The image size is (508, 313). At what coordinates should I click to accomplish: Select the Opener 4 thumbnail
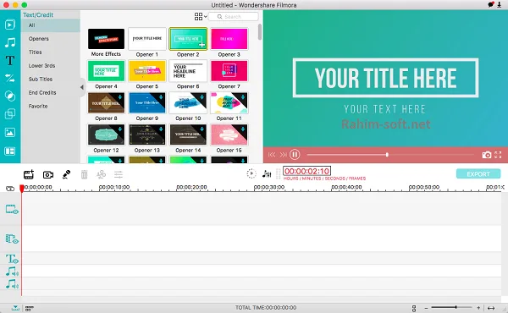point(107,70)
